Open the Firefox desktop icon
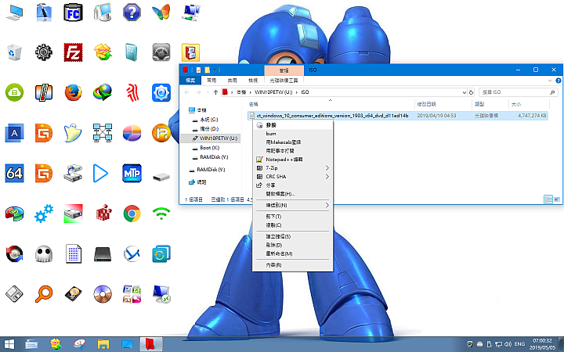Viewport: 564px width, 352px height. pos(73,92)
